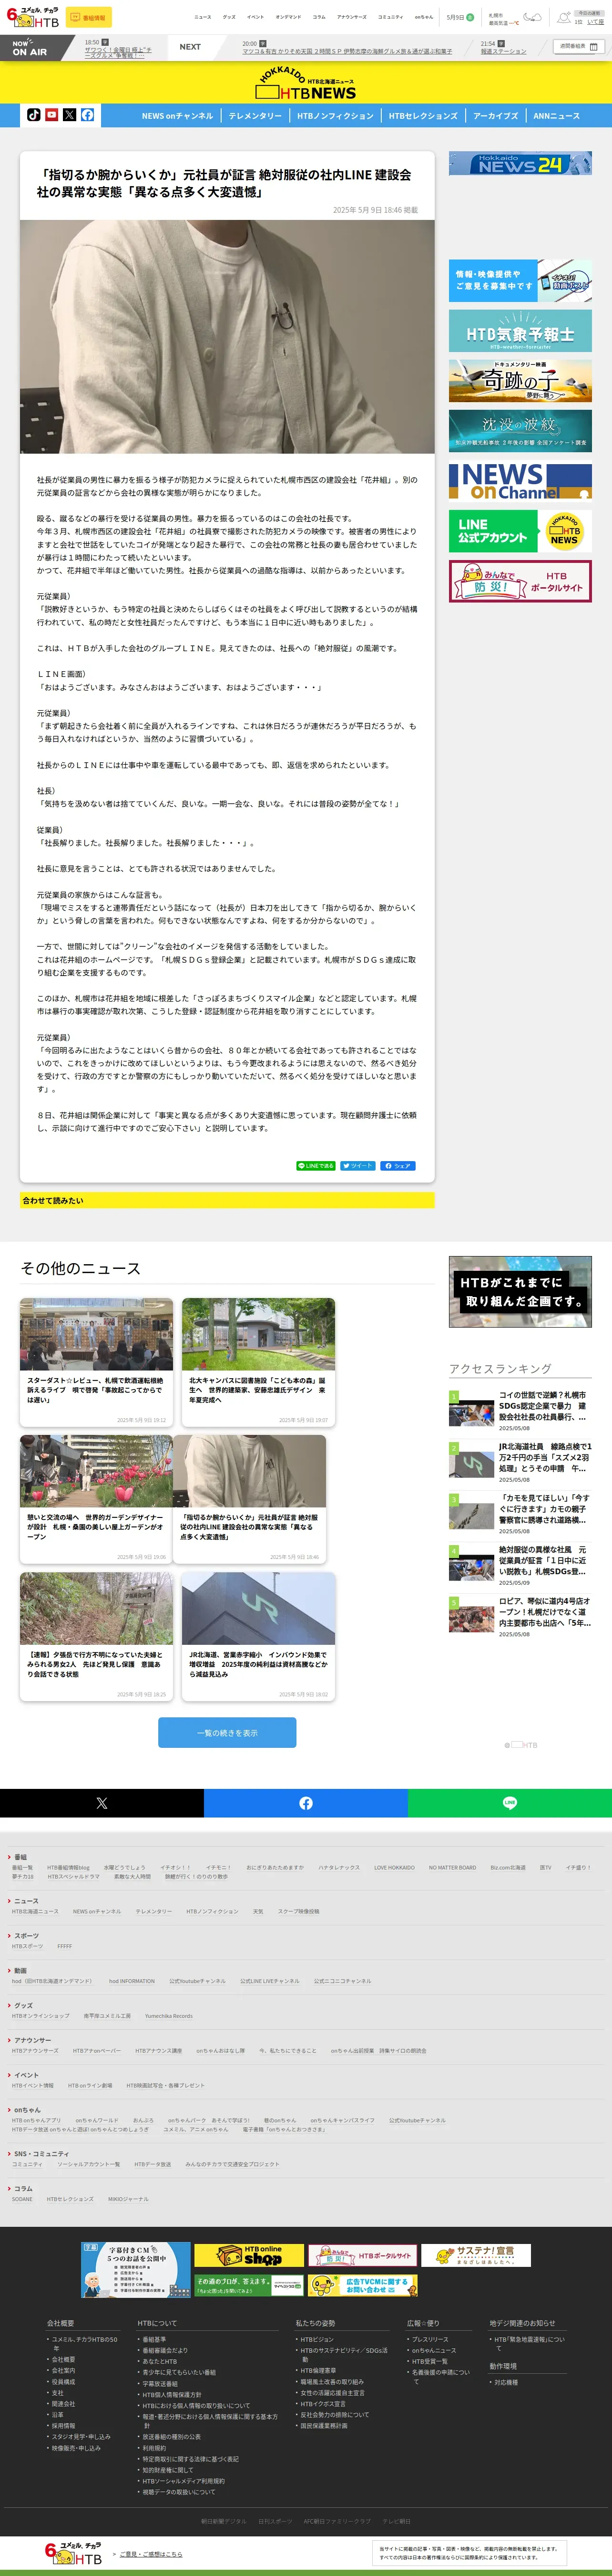Open the NEWS on Channel banner
Image resolution: width=612 pixels, height=2576 pixels.
[520, 481]
